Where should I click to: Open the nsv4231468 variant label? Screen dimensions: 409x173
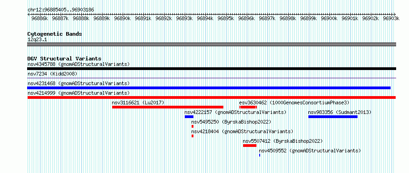[x=79, y=83]
